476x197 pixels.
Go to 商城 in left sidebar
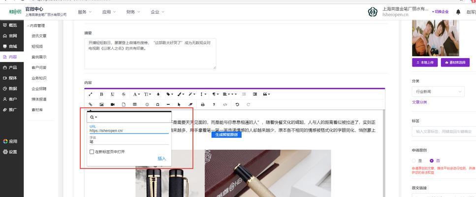pyautogui.click(x=10, y=46)
